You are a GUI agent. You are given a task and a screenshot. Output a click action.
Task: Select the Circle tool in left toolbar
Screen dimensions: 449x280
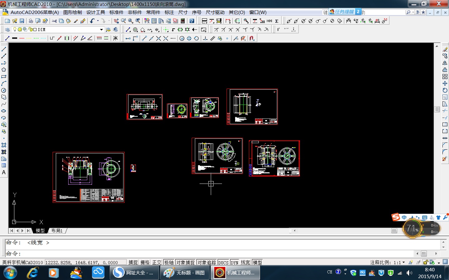tap(4, 90)
